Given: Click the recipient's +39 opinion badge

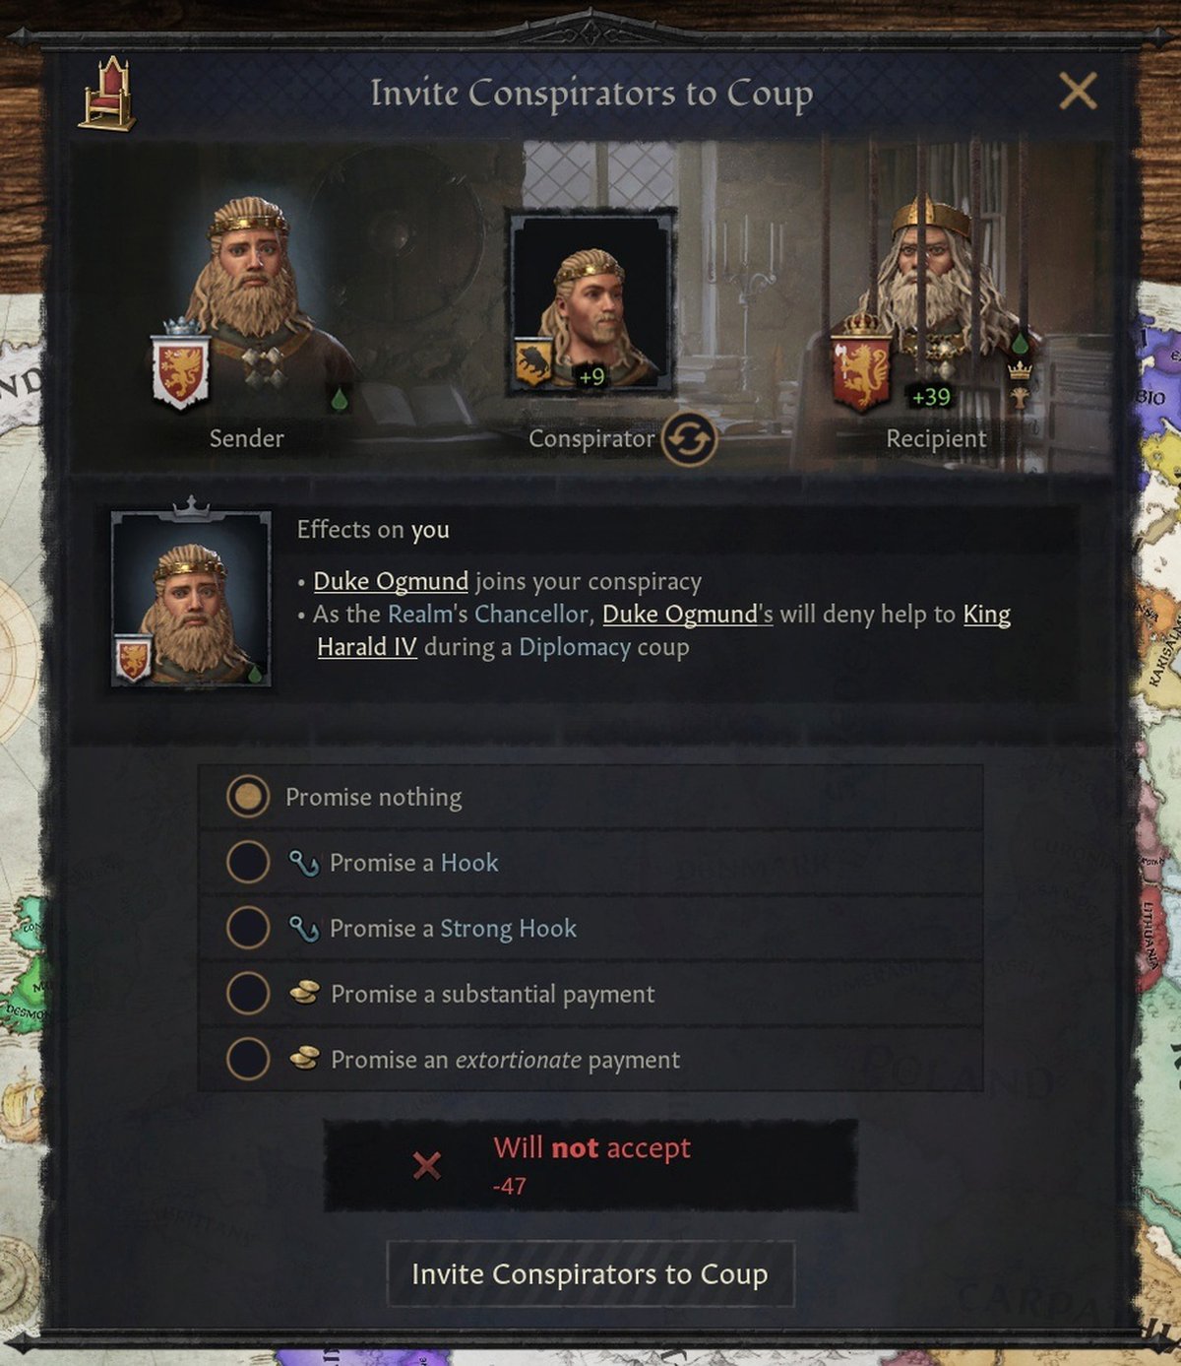Looking at the screenshot, I should pyautogui.click(x=930, y=396).
